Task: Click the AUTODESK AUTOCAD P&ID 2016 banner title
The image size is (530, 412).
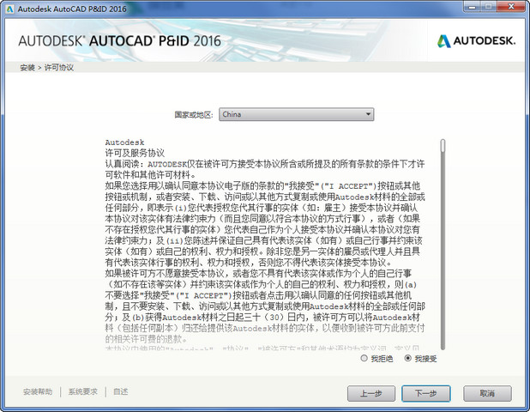Action: pyautogui.click(x=120, y=41)
